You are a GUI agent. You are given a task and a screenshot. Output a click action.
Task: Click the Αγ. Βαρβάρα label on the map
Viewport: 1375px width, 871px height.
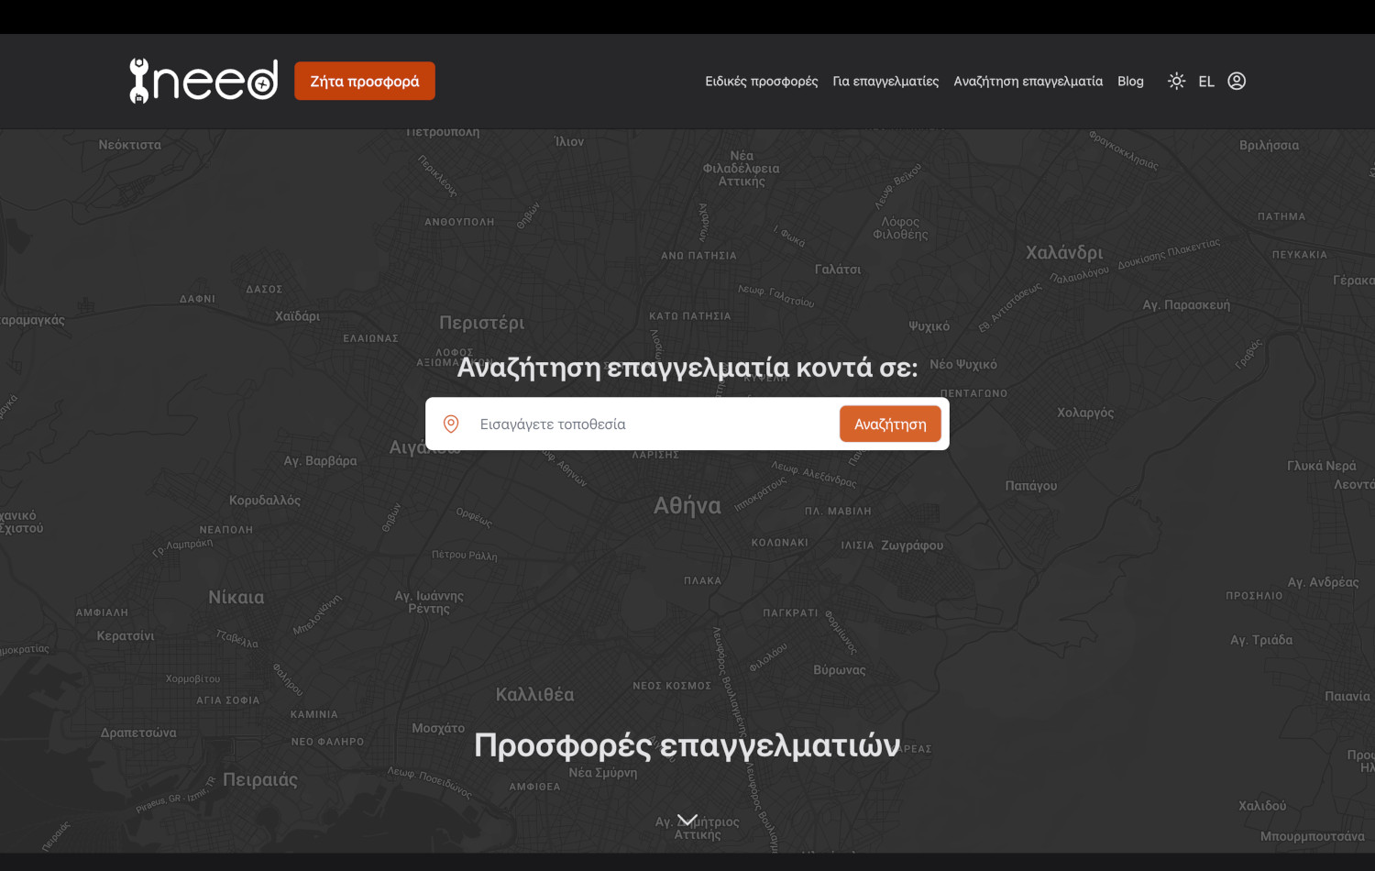[x=320, y=460]
